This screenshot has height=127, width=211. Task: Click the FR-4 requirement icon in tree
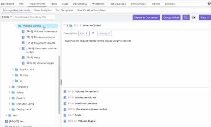pos(23,43)
